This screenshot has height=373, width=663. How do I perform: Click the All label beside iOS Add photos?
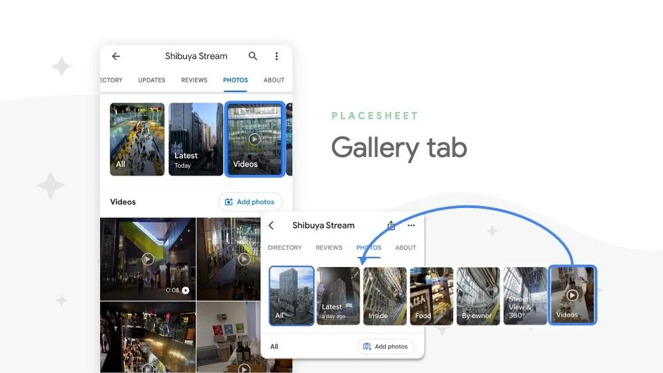click(x=274, y=346)
